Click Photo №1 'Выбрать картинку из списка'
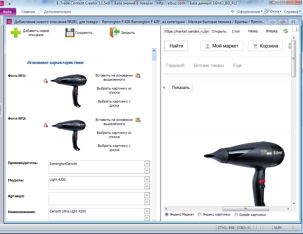The height and width of the screenshot is (234, 303). tap(114, 90)
